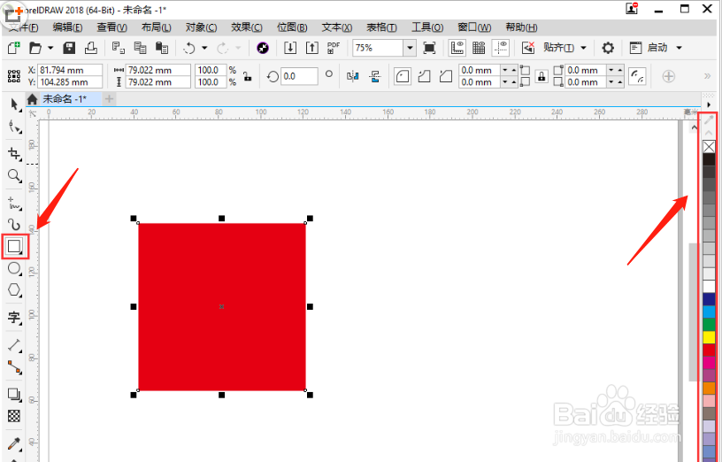Viewport: 722px width, 462px height.
Task: Click the Print icon
Action: coord(91,48)
